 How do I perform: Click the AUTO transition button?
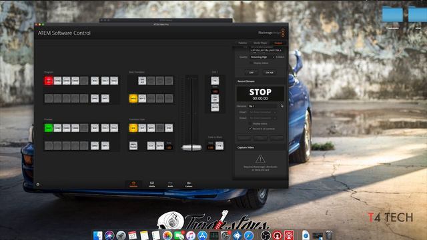160,146
